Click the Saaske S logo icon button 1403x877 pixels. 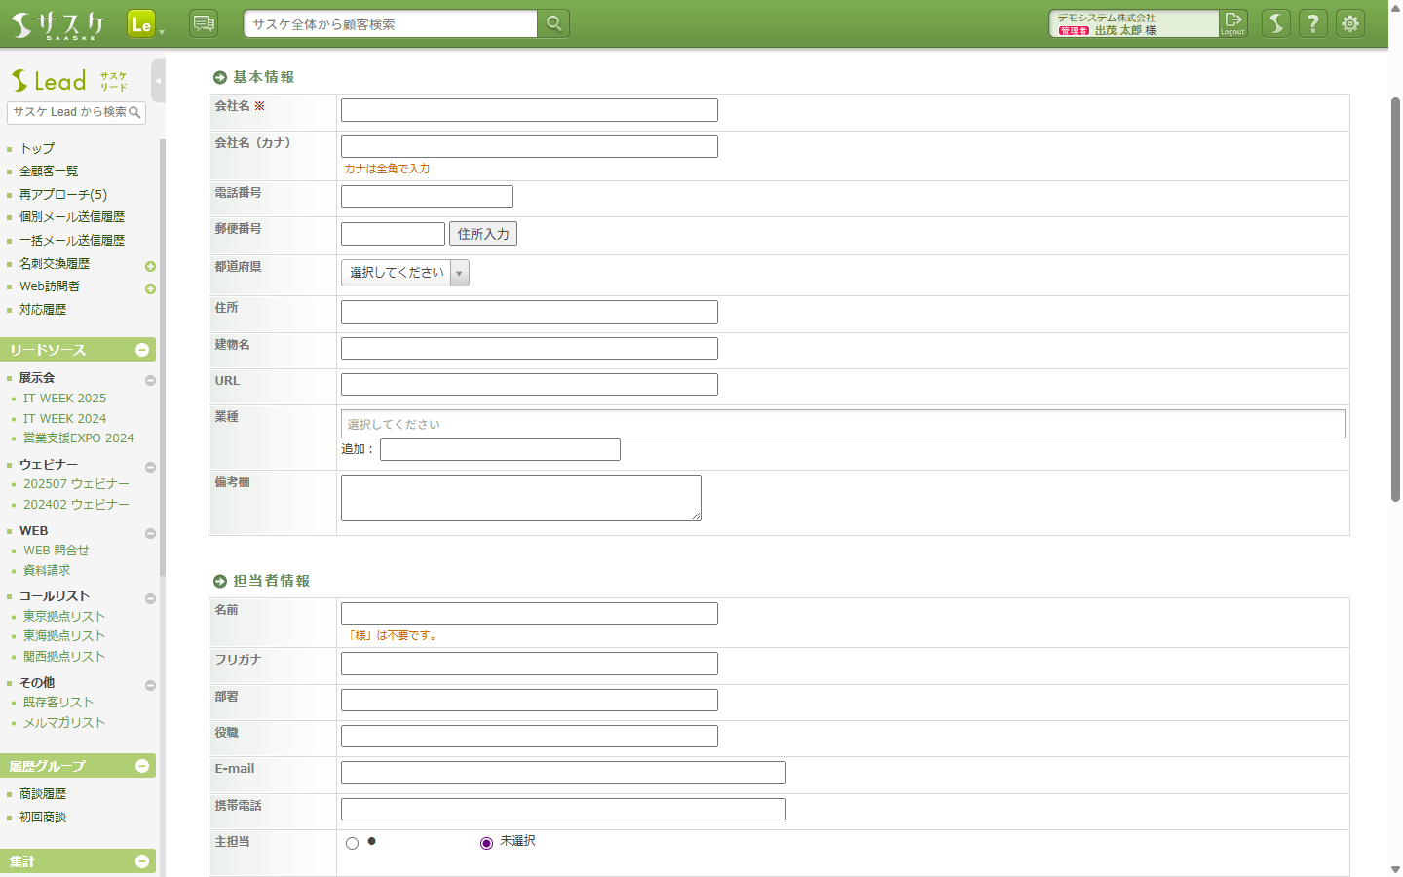click(x=1276, y=23)
